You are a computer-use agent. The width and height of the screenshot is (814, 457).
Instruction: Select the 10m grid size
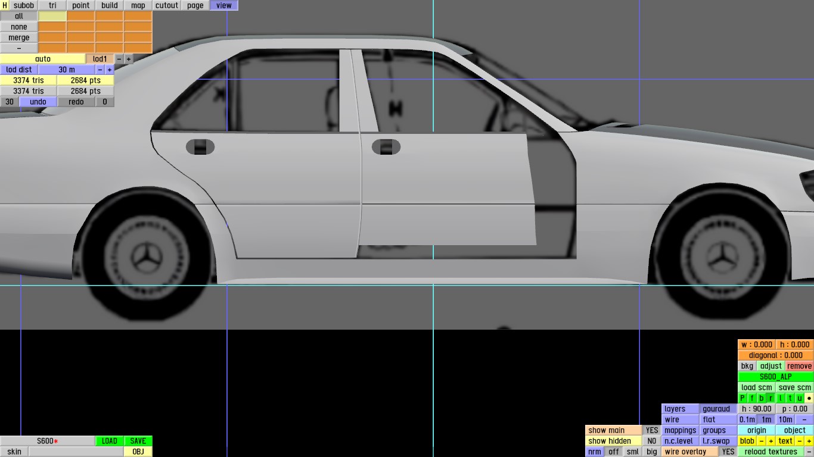click(x=785, y=420)
